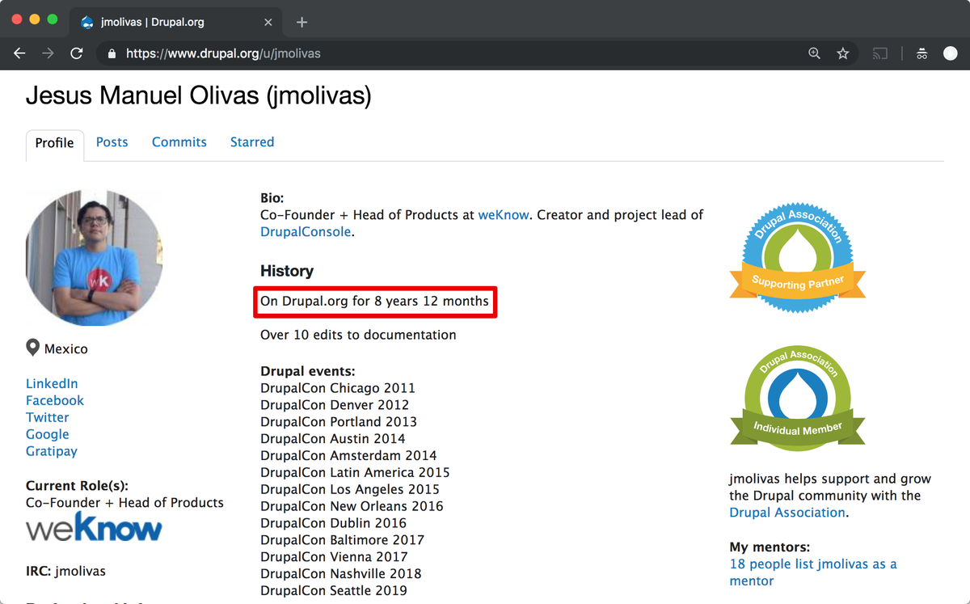Open the Twitter link
The height and width of the screenshot is (604, 970).
(48, 418)
